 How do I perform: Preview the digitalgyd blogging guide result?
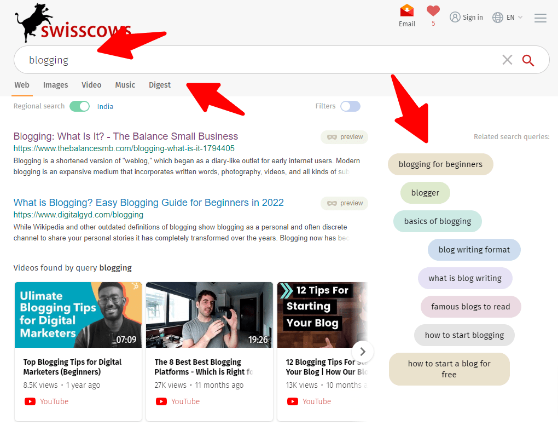coord(345,203)
